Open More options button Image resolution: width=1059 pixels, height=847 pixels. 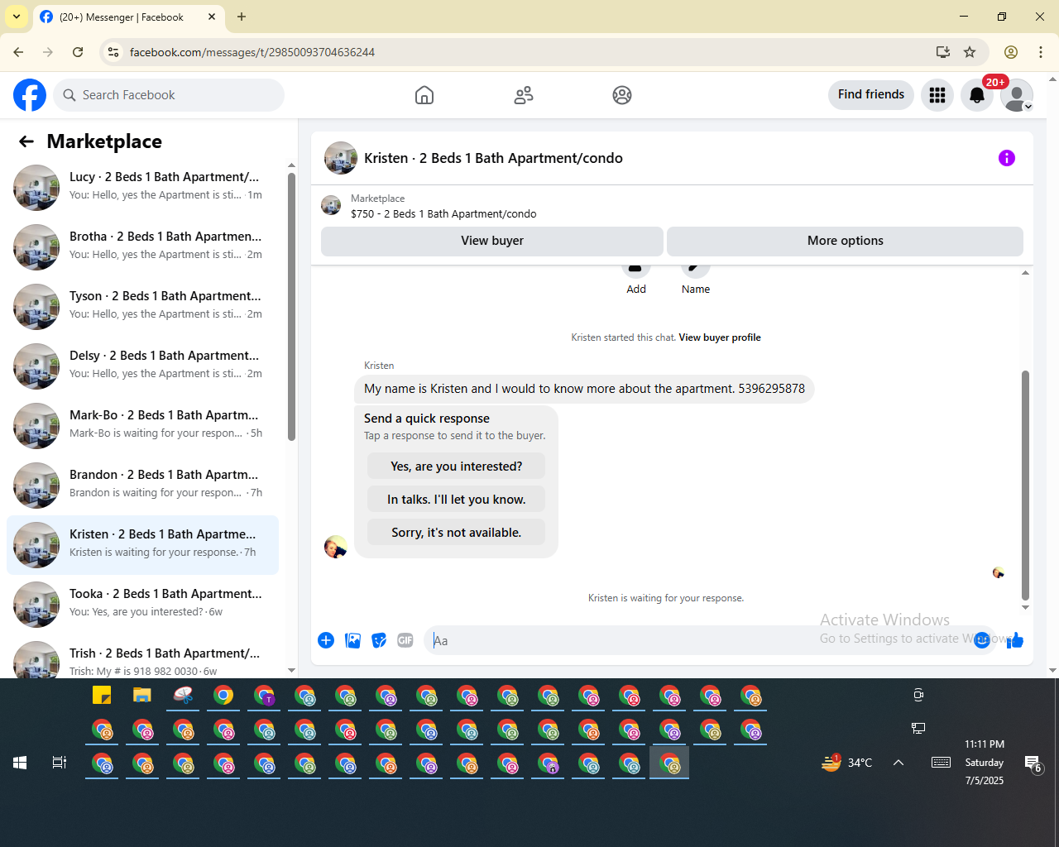[x=845, y=241]
